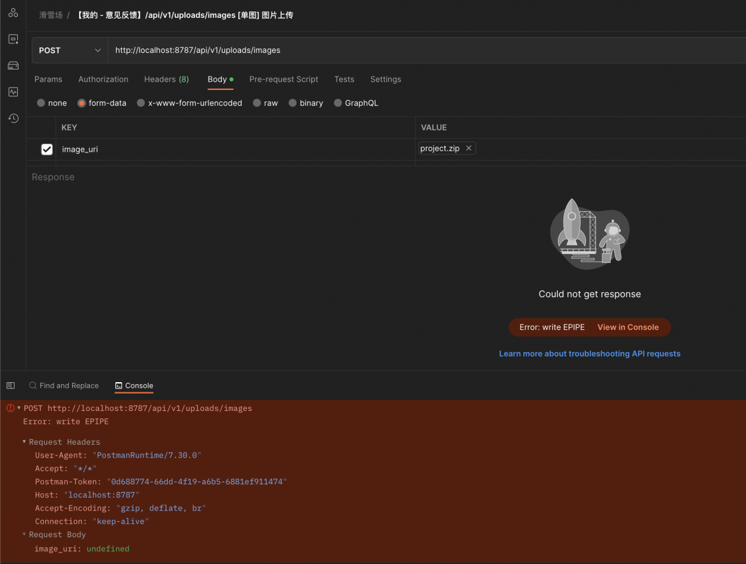Click View in Console
Screen dimensions: 746x564
point(628,327)
